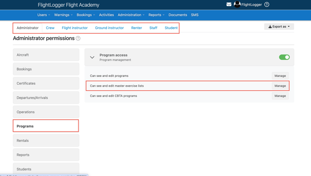
Task: Click Manage for master exercise lists
Action: [x=280, y=86]
